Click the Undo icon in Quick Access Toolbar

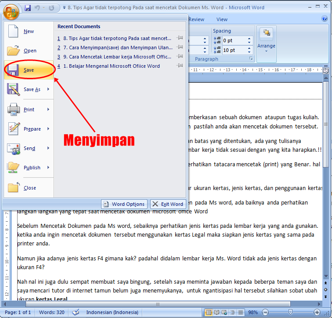(x=37, y=8)
